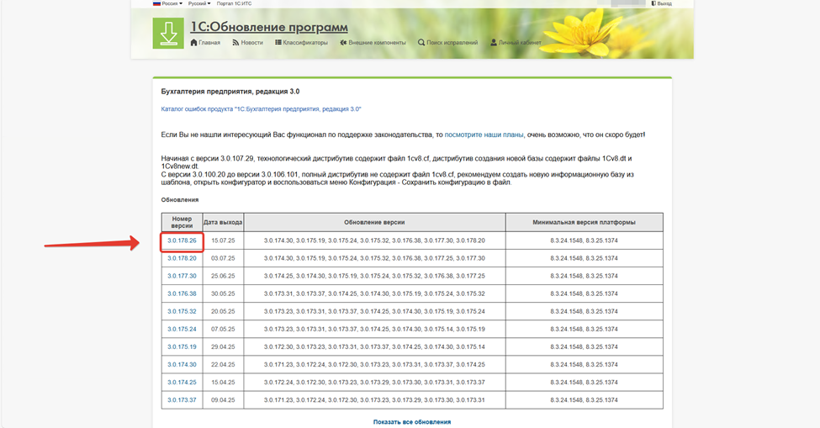820x428 pixels.
Task: Click Минимальная версия платформы column header
Action: coord(585,222)
